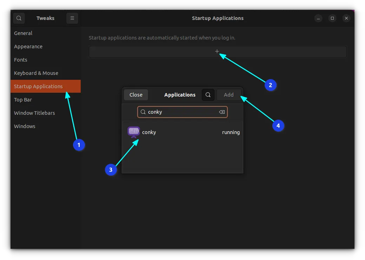
Task: Open the Fonts settings page
Action: (x=20, y=59)
